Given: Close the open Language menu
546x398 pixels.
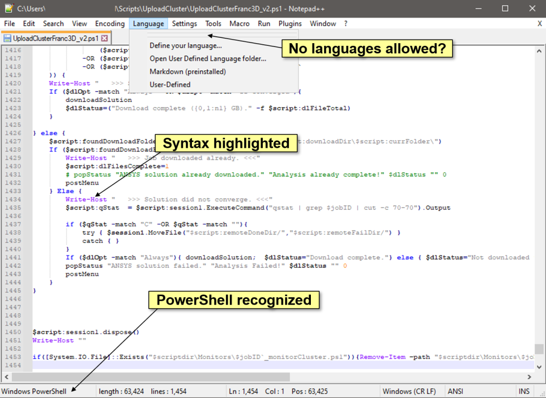Looking at the screenshot, I should tap(148, 23).
